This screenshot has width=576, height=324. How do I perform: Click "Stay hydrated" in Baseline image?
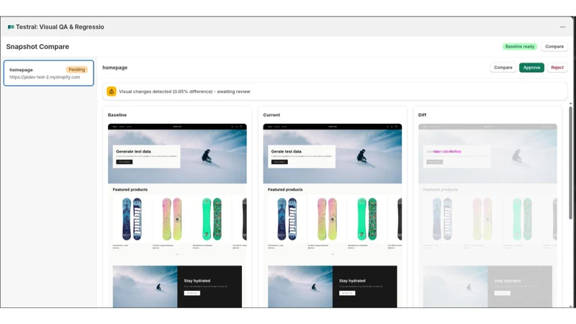coord(197,281)
